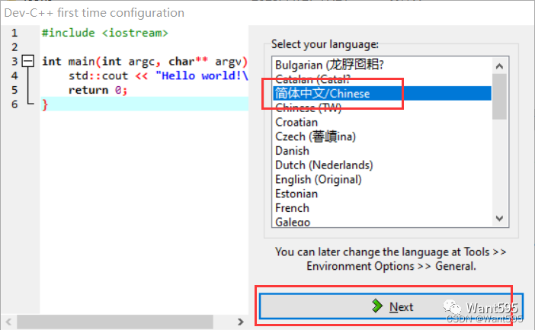
Task: Choose Dutch (Nederlands) language
Action: (x=382, y=165)
